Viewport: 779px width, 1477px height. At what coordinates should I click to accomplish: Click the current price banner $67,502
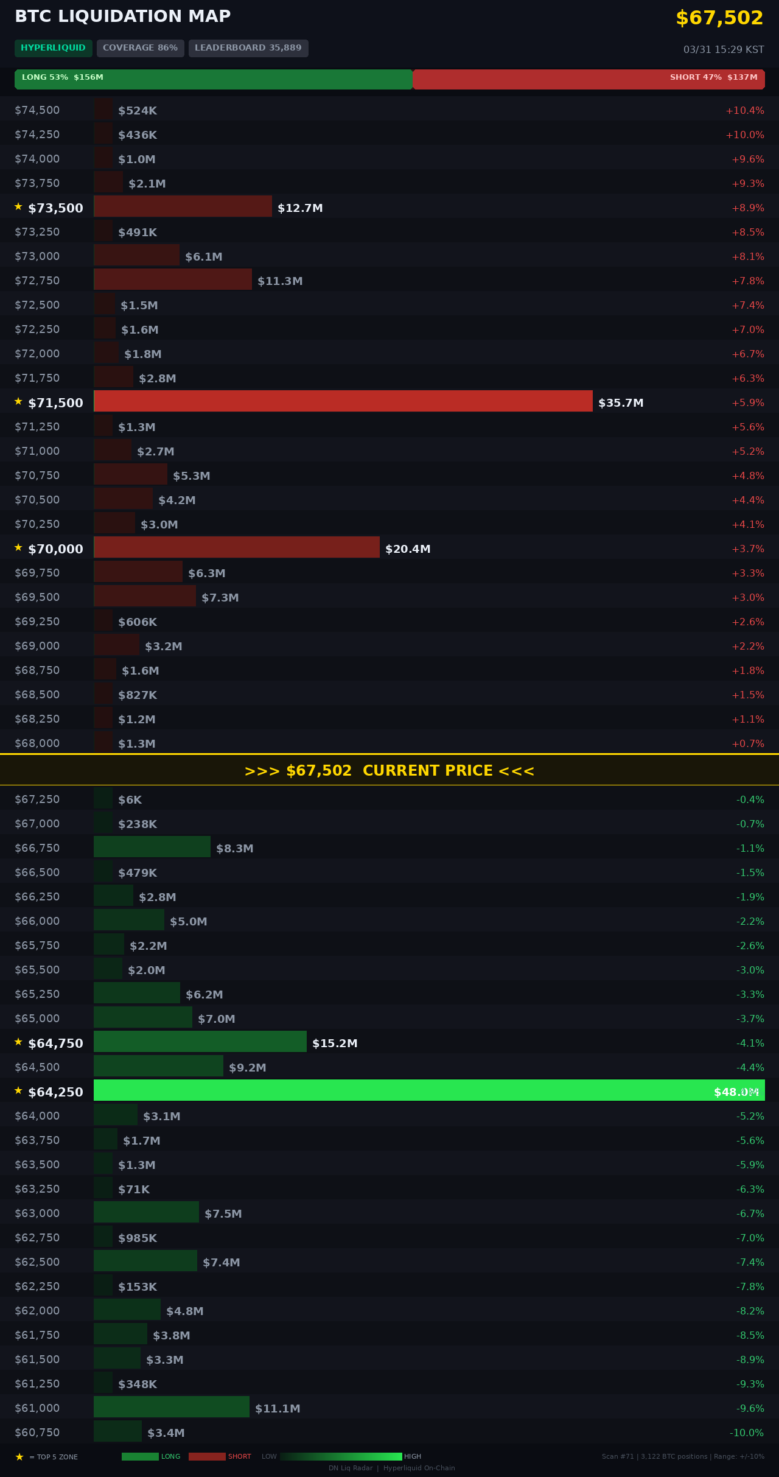389,771
